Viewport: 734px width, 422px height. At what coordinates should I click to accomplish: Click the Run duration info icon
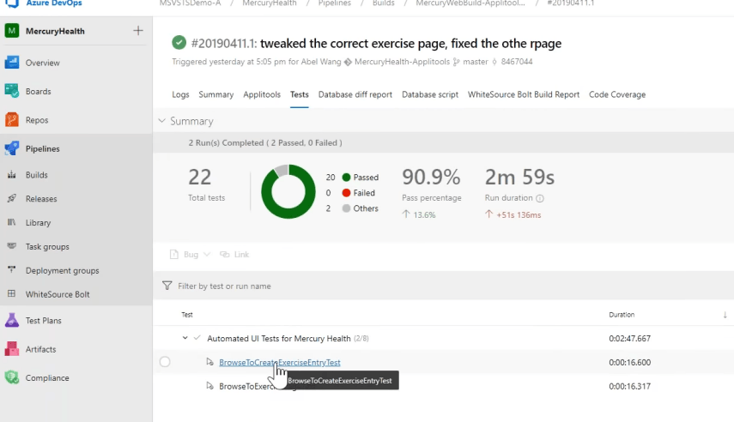pos(540,198)
